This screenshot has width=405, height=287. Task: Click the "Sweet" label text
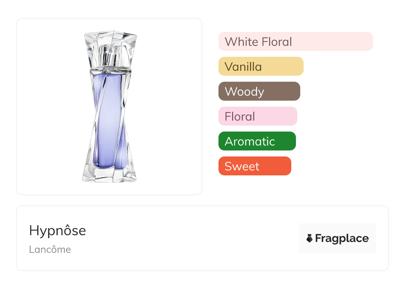[242, 166]
